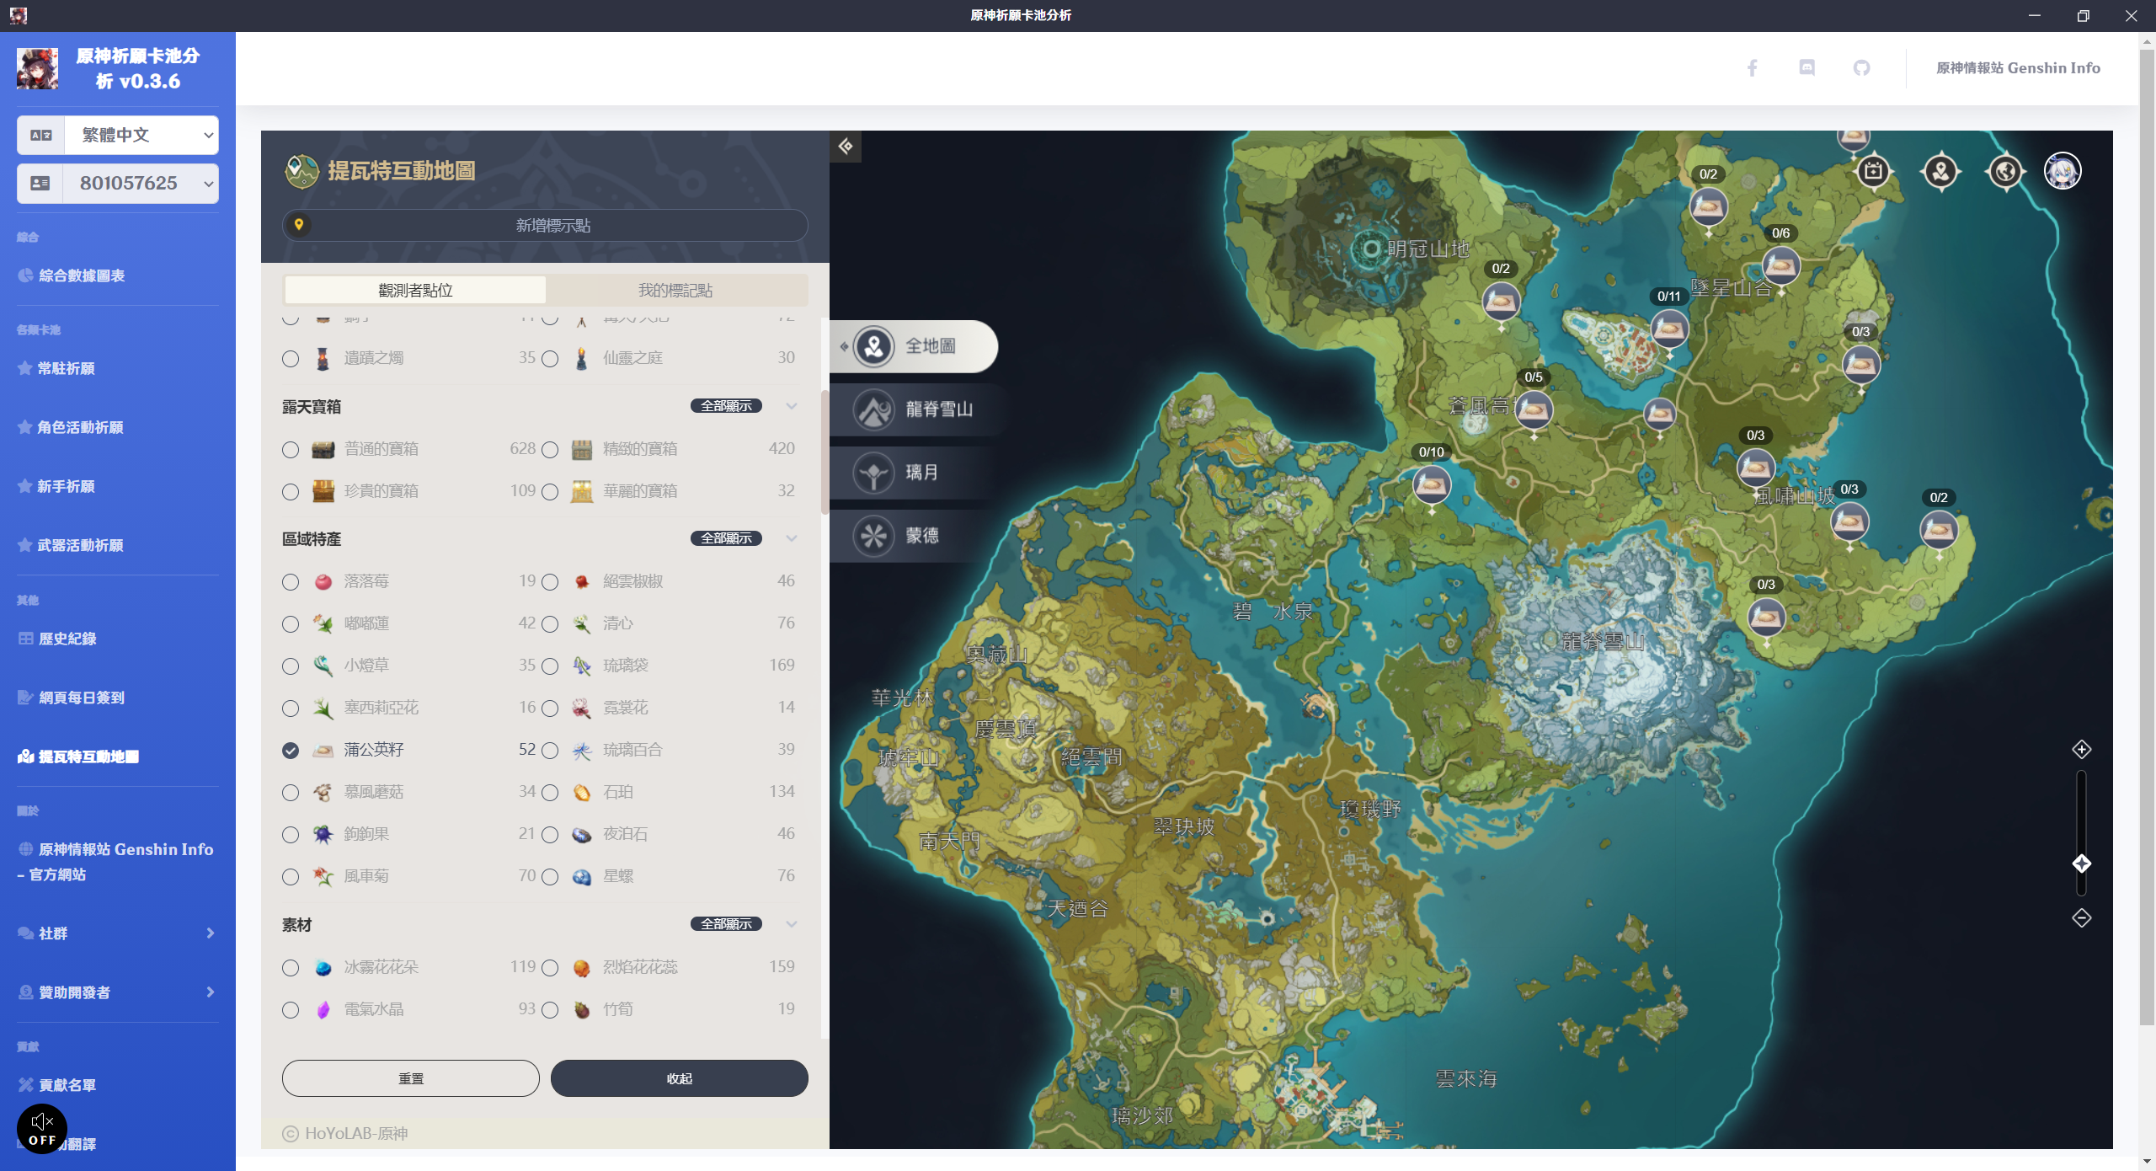Open the map pin toolbar icon

pos(1941,172)
